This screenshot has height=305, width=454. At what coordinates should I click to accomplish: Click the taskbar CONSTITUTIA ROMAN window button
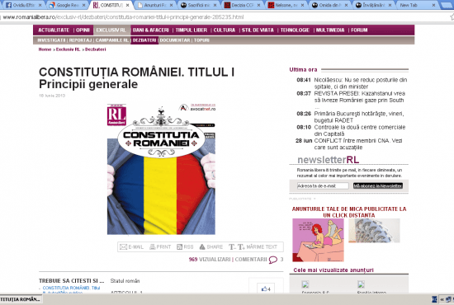(21, 299)
